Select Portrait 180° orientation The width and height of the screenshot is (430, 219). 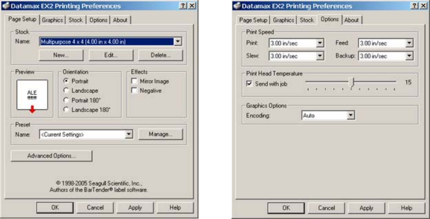tap(66, 100)
